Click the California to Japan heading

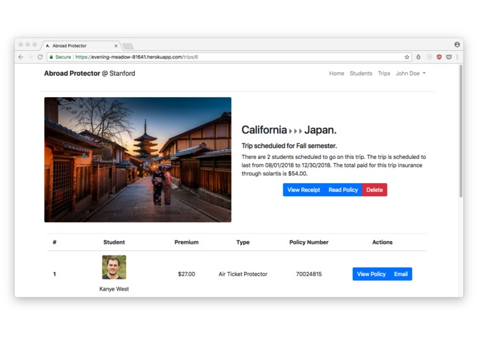click(289, 130)
